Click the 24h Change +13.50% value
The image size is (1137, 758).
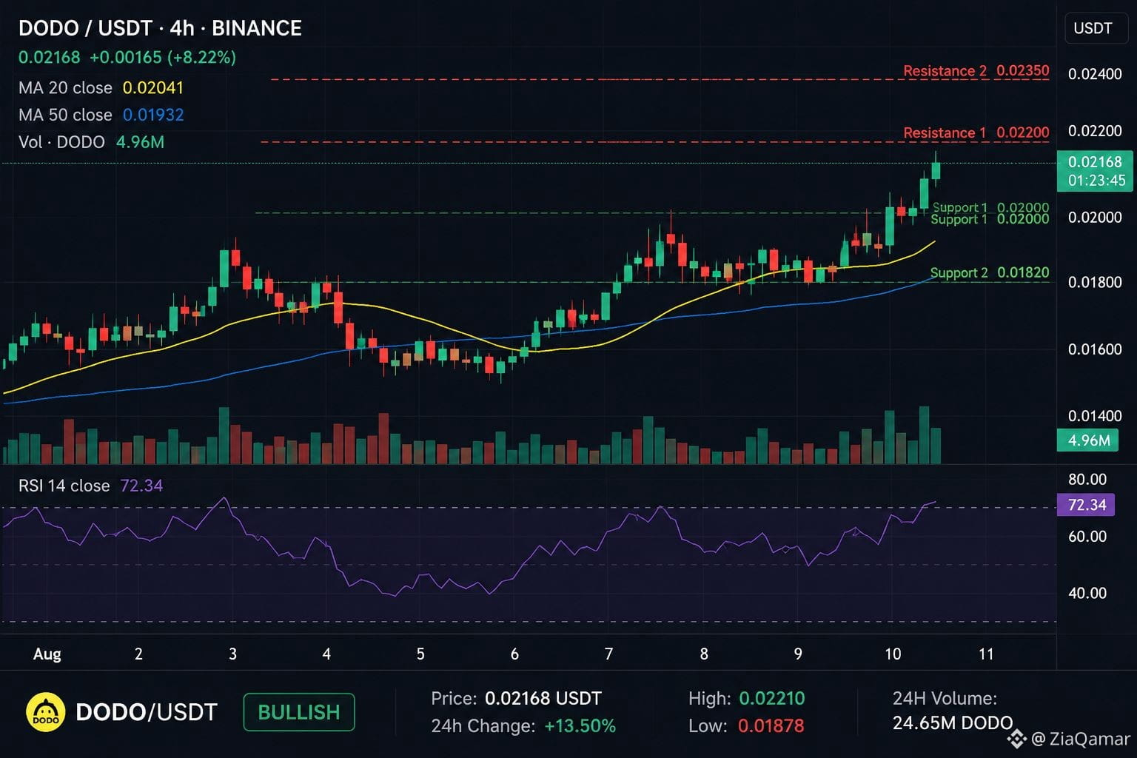click(580, 726)
